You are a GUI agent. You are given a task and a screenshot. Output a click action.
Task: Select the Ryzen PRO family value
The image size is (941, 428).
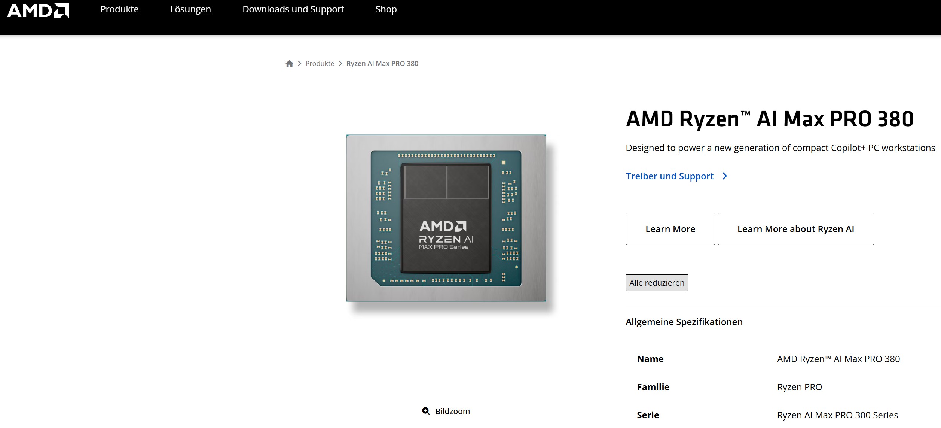800,387
